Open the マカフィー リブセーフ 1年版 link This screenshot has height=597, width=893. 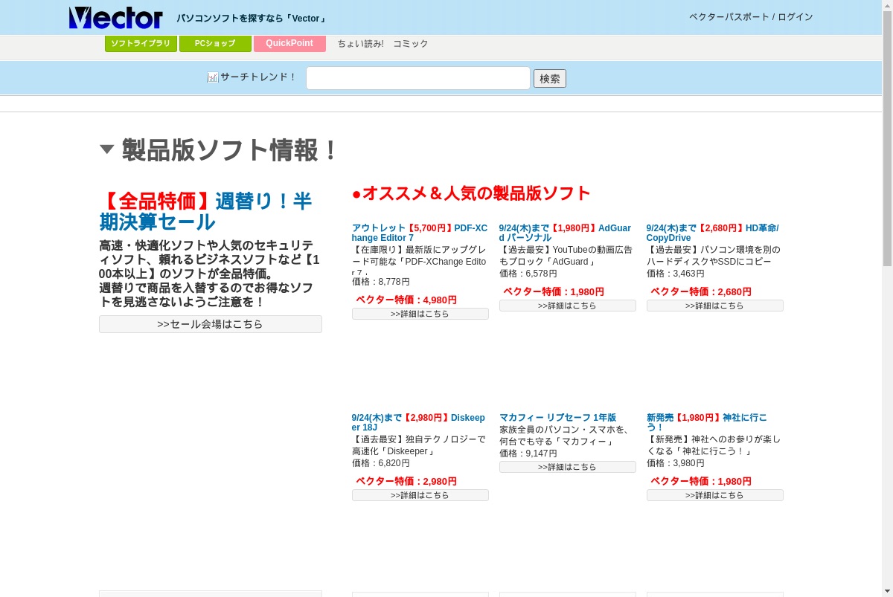557,418
